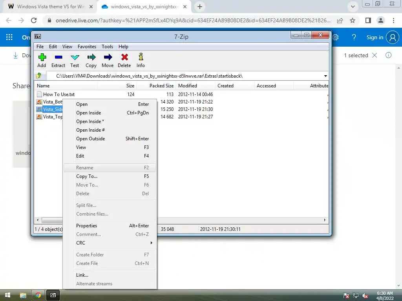Screen dimensions: 402x301
Task: Select Copy To... in the context menu
Action: click(110, 176)
